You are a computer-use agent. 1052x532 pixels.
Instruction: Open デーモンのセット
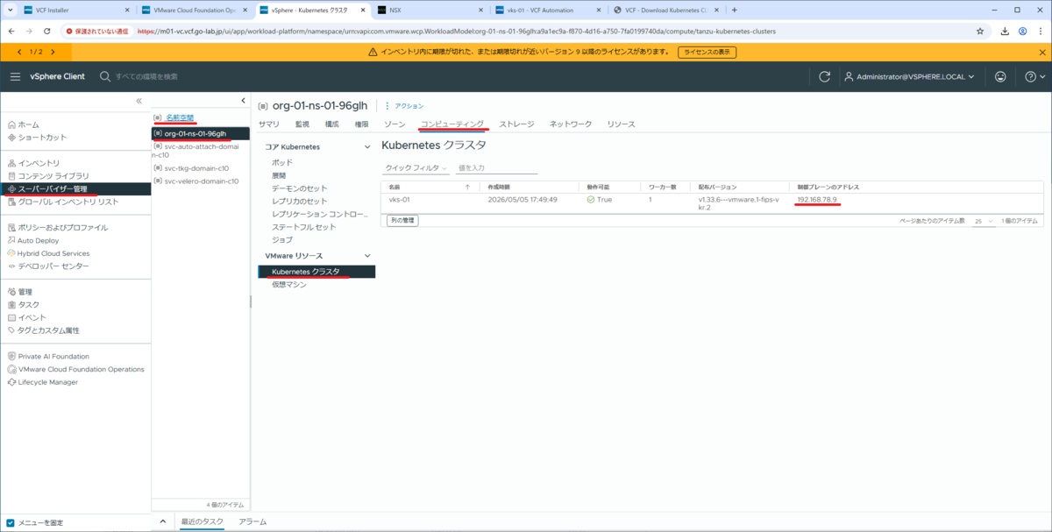pos(299,188)
